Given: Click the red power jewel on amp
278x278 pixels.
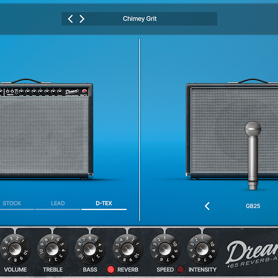Looking at the screenshot, I should [x=85, y=91].
